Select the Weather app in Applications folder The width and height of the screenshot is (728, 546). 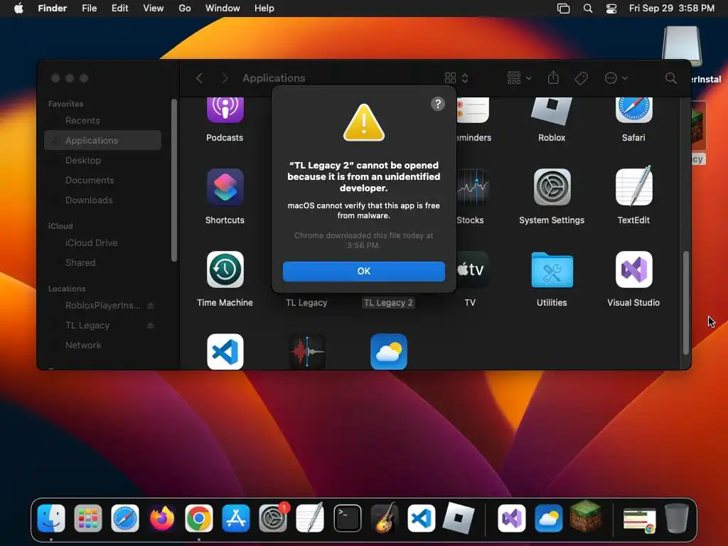389,352
